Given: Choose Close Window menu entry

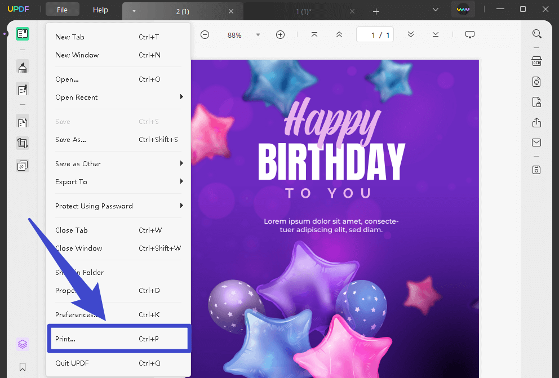Looking at the screenshot, I should [118, 248].
